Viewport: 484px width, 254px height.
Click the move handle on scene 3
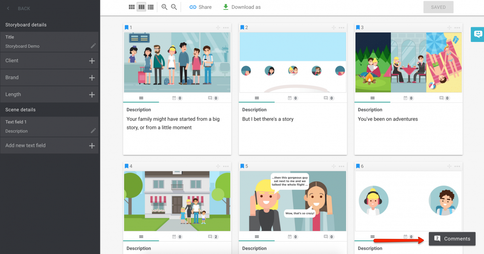(x=449, y=28)
